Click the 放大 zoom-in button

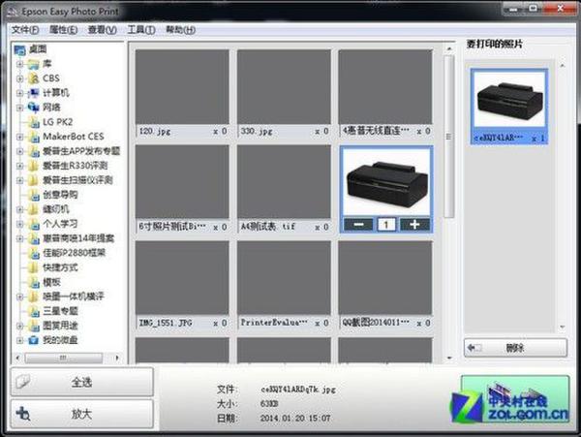[82, 414]
